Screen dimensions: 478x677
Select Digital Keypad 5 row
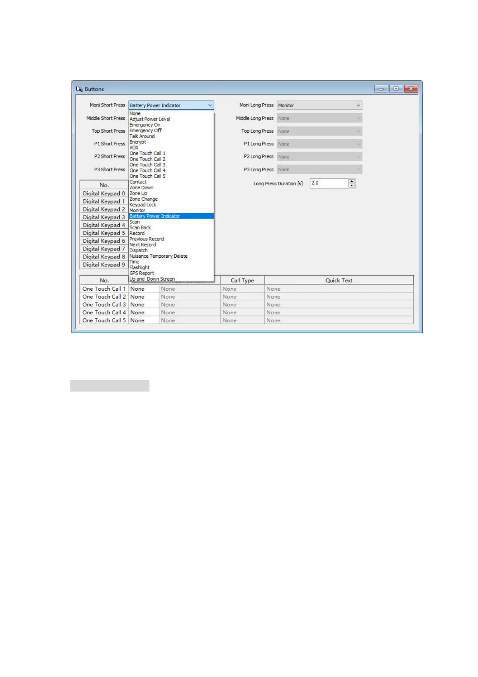click(104, 233)
